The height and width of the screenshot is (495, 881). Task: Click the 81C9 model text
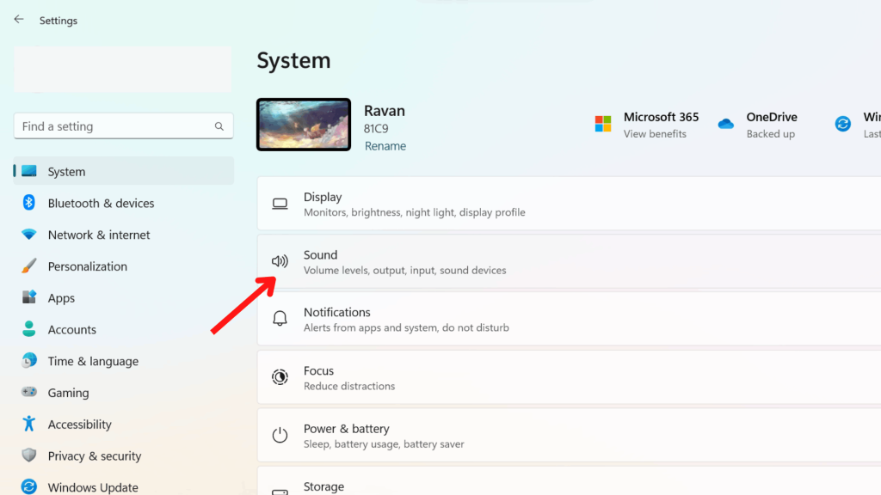[376, 129]
